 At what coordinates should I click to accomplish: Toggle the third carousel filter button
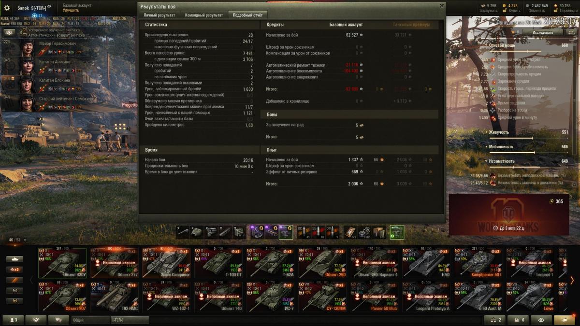click(x=14, y=280)
